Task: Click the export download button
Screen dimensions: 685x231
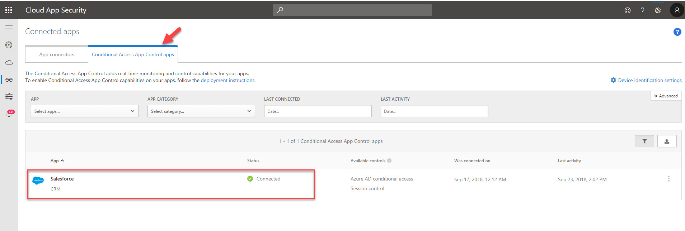Action: pyautogui.click(x=667, y=141)
